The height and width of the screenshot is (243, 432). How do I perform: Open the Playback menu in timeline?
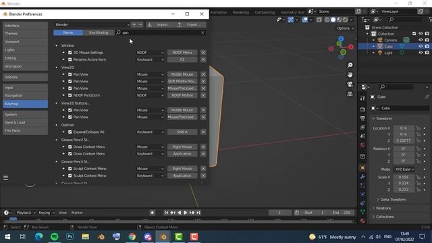point(26,213)
